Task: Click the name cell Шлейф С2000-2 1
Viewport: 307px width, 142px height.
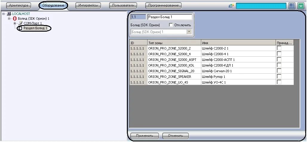Action: [x=239, y=48]
